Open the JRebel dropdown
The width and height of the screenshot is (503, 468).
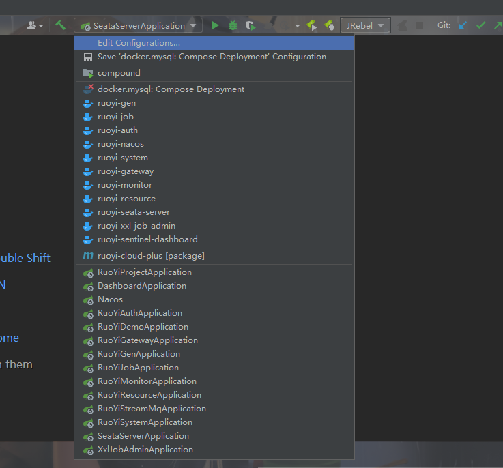365,25
